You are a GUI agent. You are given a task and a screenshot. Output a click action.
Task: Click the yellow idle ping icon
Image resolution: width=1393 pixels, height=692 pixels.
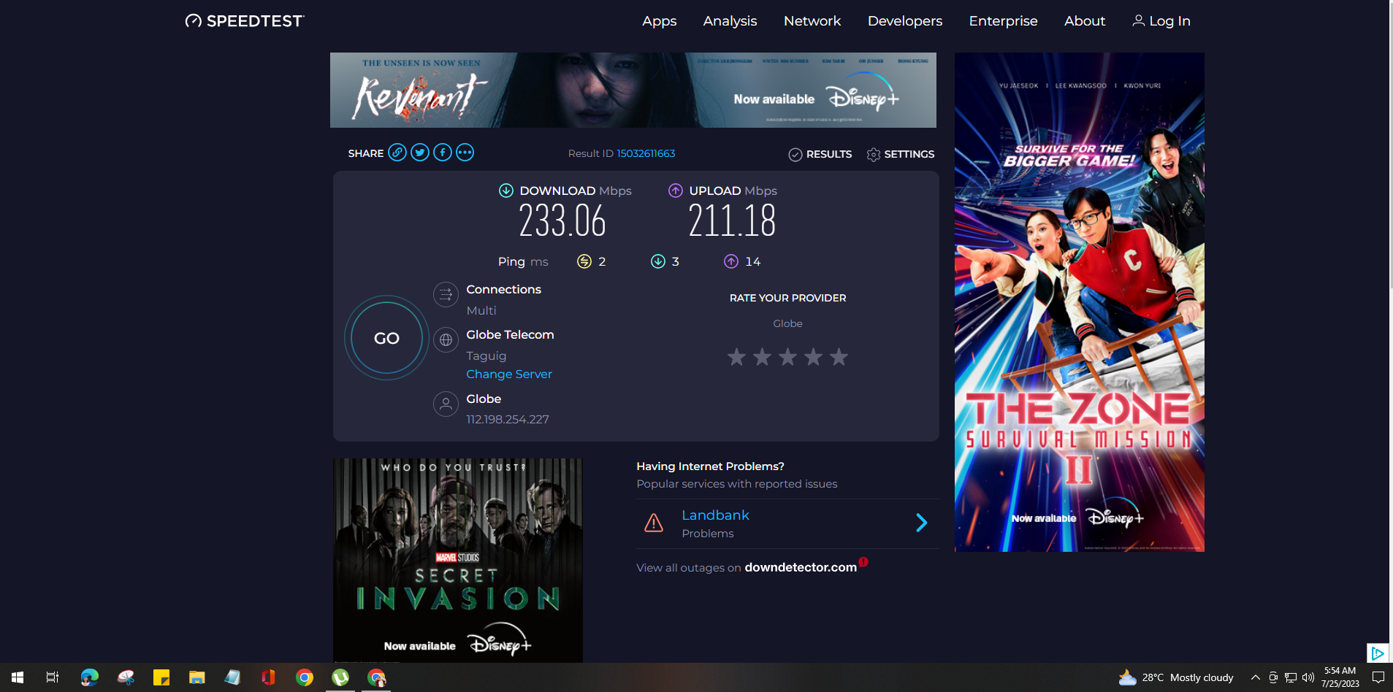(584, 261)
